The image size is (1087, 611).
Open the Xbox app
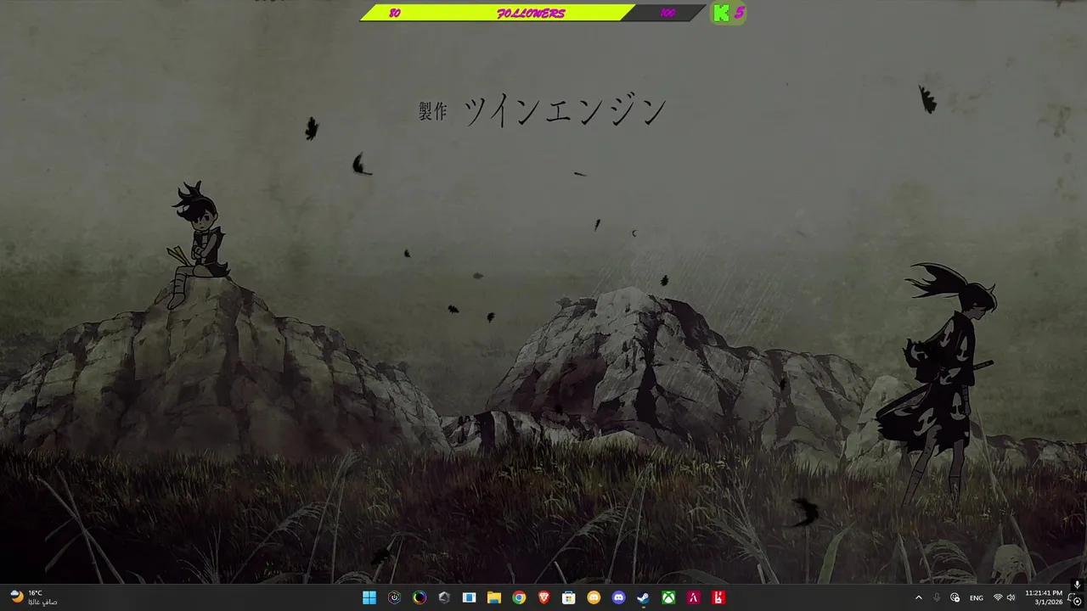668,597
